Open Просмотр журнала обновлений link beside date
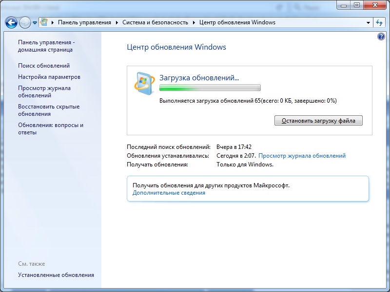 (x=302, y=156)
